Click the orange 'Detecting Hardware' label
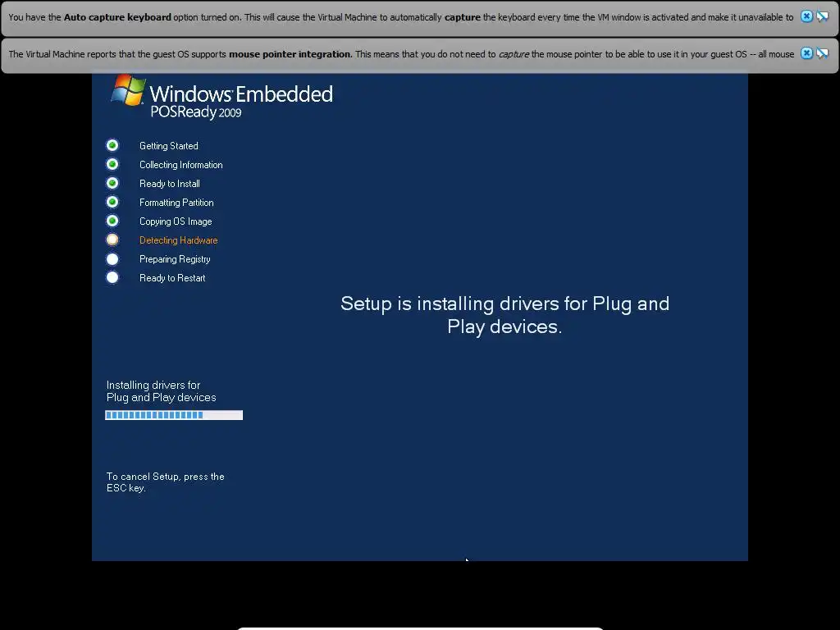The width and height of the screenshot is (840, 630). [178, 240]
